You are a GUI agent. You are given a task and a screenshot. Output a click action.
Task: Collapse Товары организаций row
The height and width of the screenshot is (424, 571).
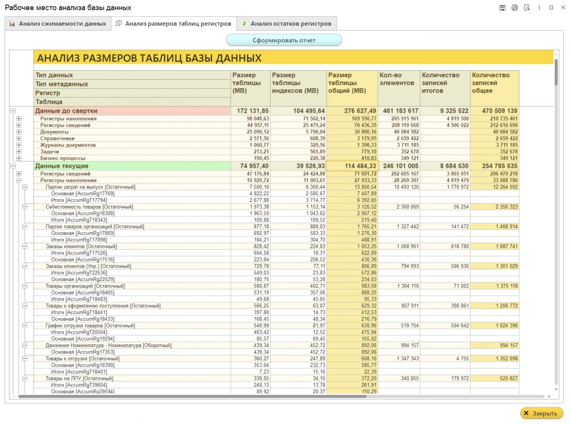pos(25,286)
